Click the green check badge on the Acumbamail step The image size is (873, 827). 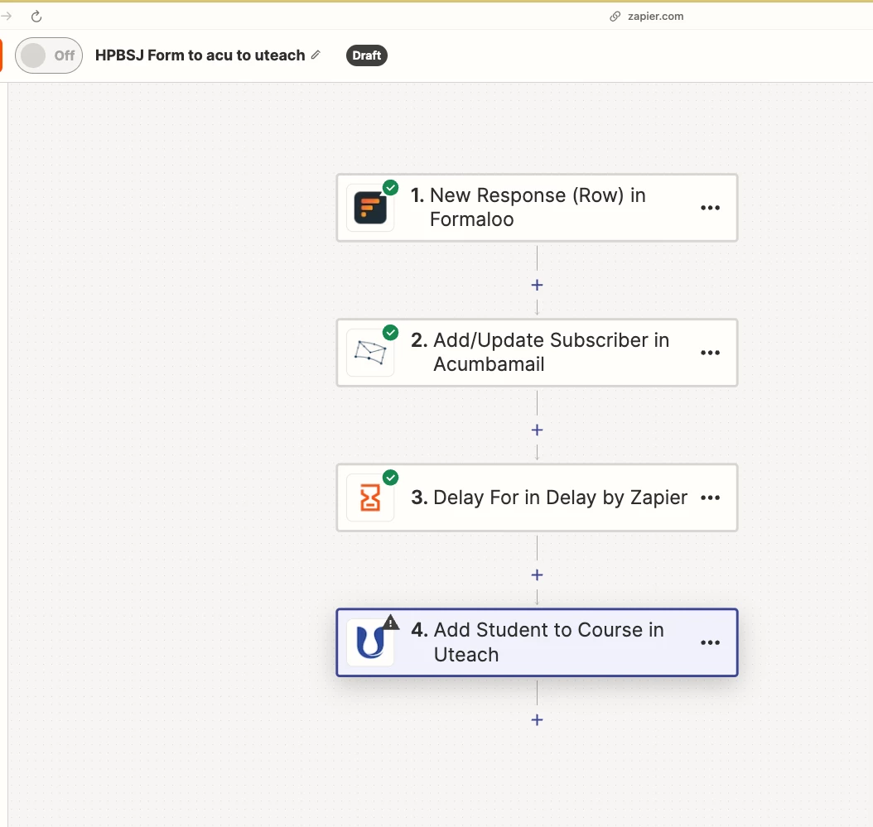[391, 333]
